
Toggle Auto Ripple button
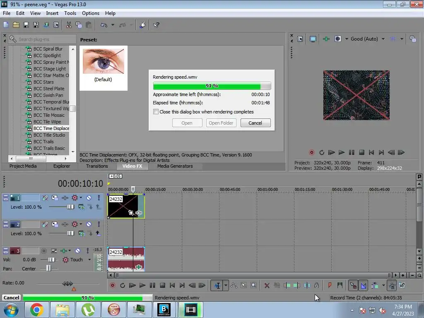coord(374,285)
